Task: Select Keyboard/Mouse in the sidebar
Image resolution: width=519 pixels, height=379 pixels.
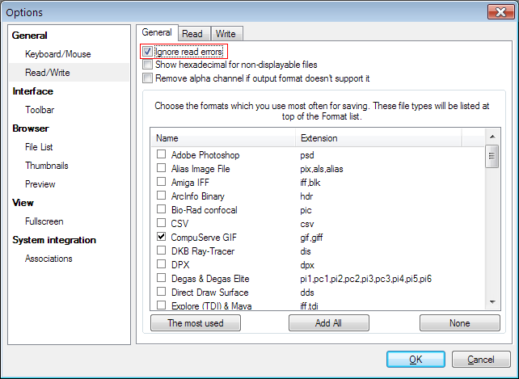Action: point(57,54)
